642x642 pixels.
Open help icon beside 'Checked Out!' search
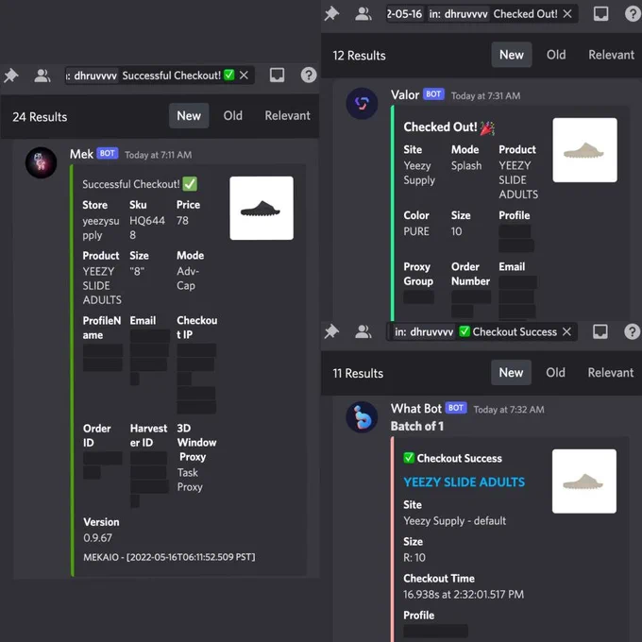click(633, 14)
